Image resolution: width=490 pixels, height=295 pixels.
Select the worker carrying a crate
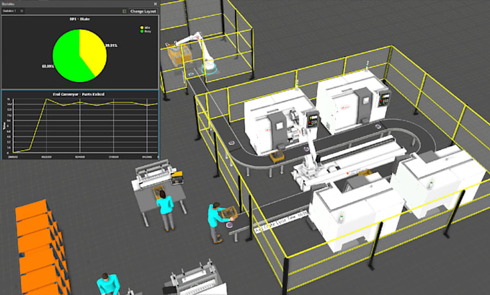219,221
